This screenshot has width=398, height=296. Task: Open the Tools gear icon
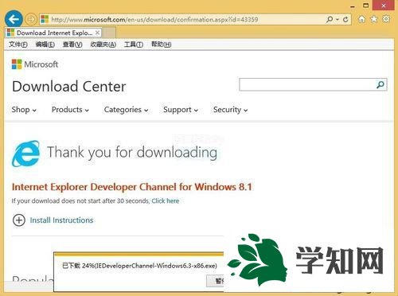[386, 19]
